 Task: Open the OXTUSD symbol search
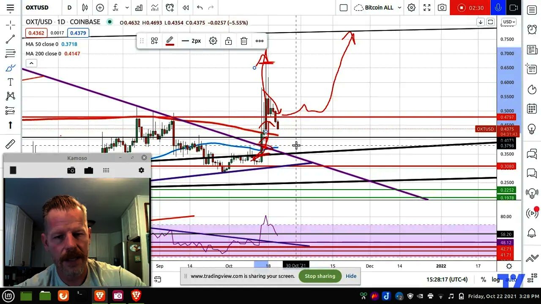point(37,8)
